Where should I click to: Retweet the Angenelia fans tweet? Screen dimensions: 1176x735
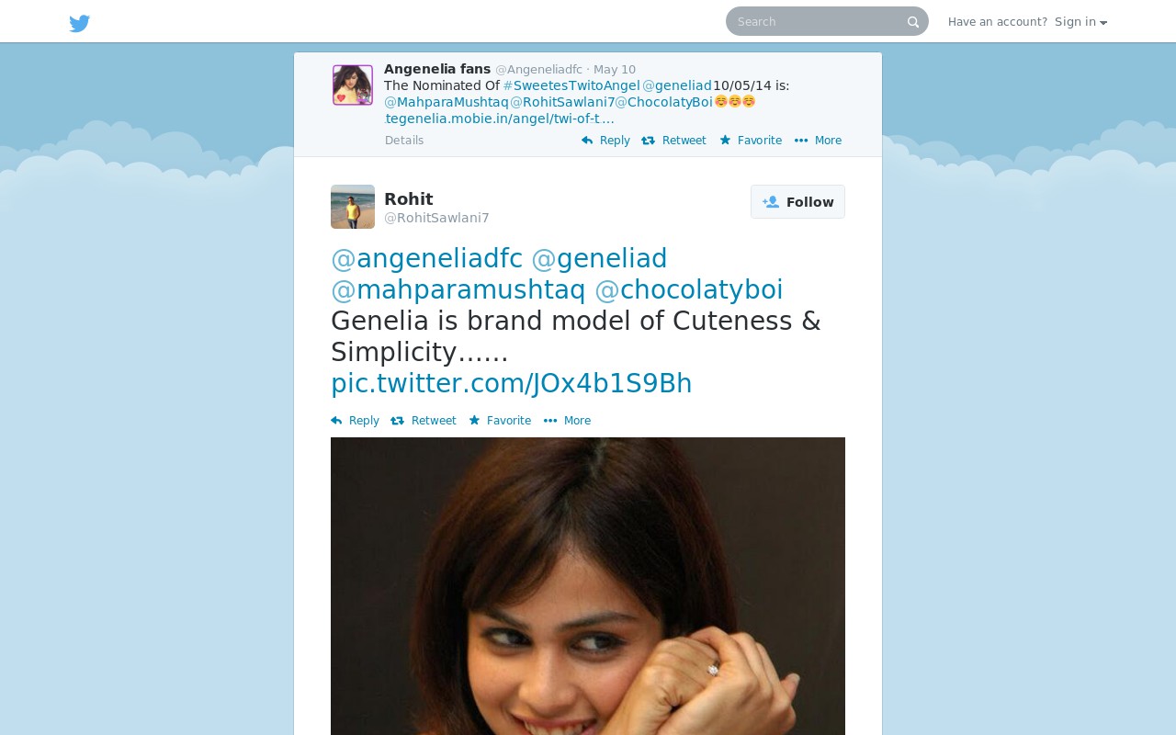[673, 141]
